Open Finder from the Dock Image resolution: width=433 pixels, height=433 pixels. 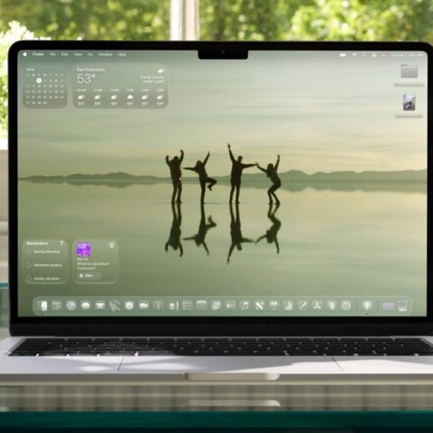(x=42, y=306)
